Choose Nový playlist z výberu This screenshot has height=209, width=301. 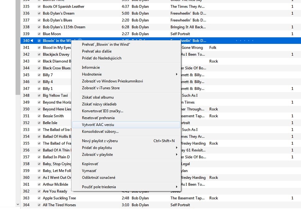click(x=126, y=141)
